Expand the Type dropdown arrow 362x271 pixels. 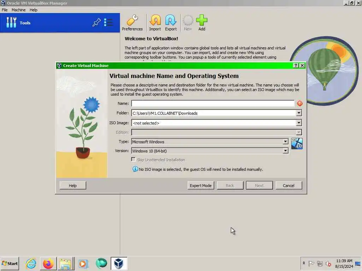pos(285,142)
